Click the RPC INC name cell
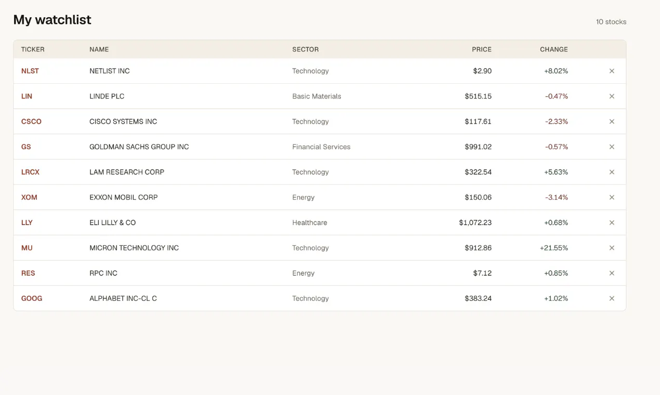 tap(103, 273)
